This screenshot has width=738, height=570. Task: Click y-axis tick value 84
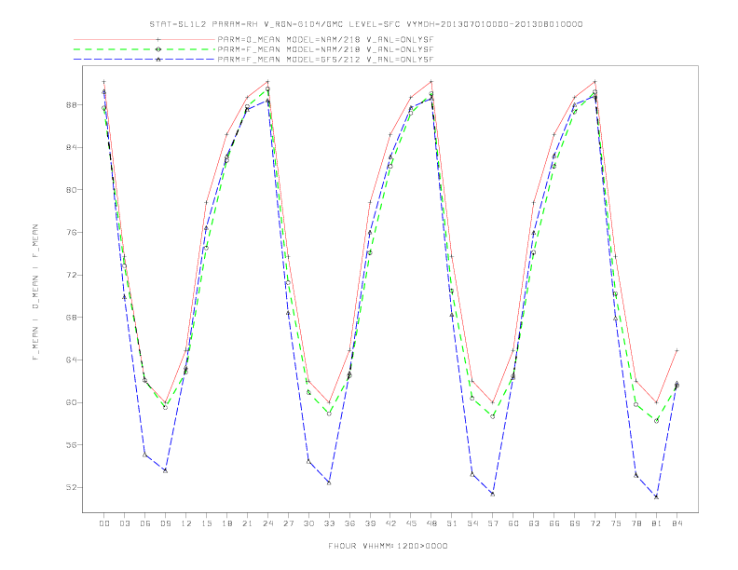pos(72,147)
